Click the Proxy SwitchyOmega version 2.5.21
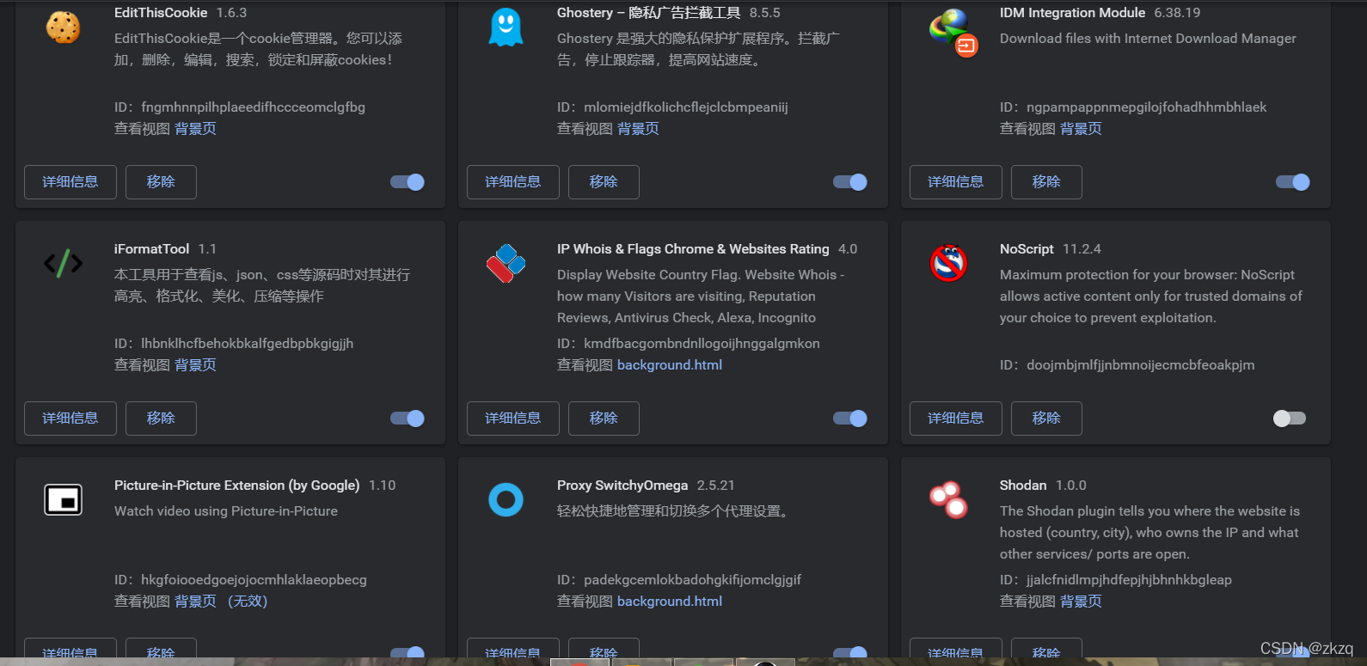Screen dimensions: 1367x666 716,486
